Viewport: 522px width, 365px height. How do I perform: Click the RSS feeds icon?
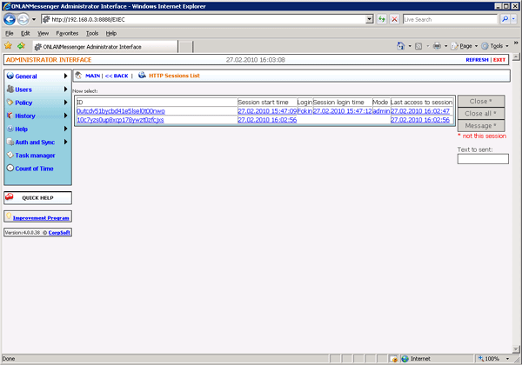click(418, 45)
